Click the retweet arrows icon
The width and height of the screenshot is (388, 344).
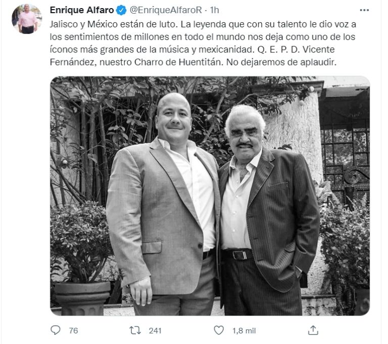135,330
